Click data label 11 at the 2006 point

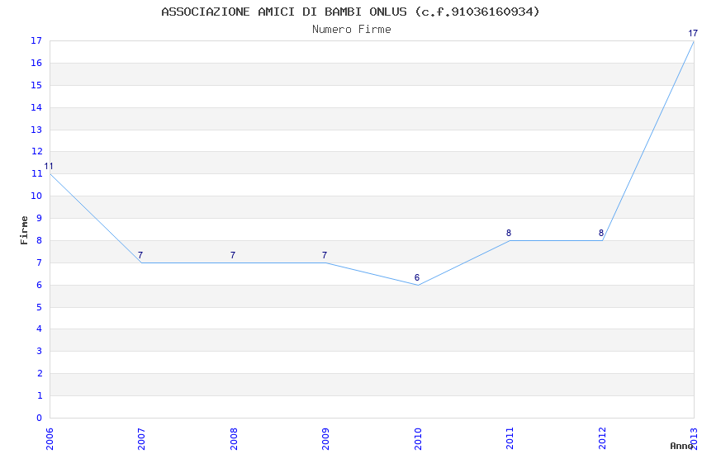tap(49, 167)
